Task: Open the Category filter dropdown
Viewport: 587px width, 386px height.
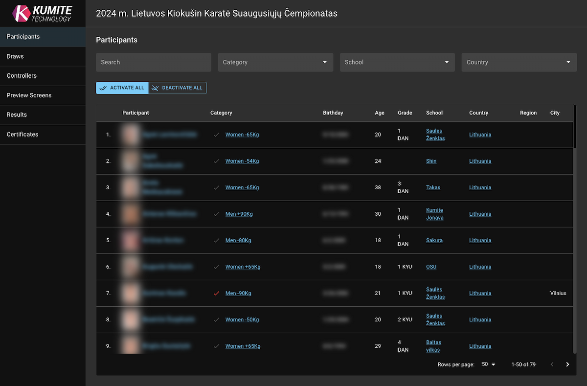Action: [275, 62]
